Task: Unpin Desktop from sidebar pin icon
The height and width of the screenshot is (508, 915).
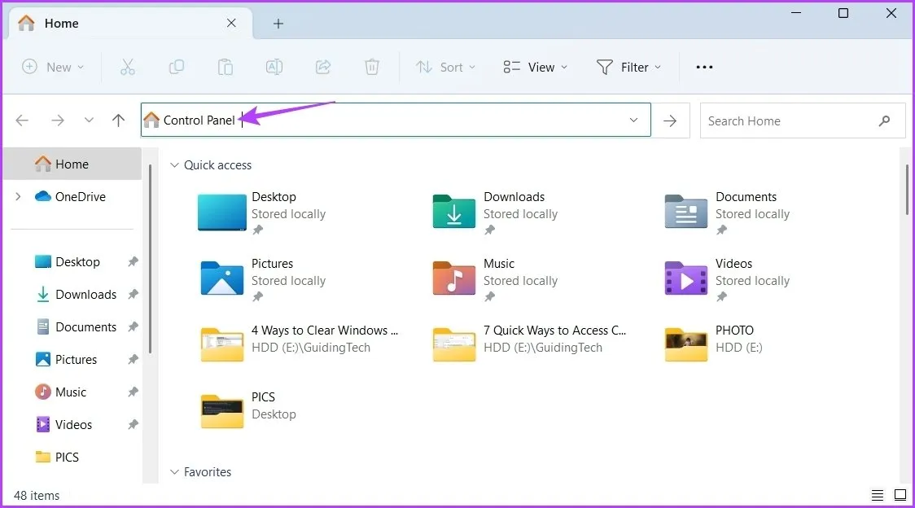Action: click(133, 262)
